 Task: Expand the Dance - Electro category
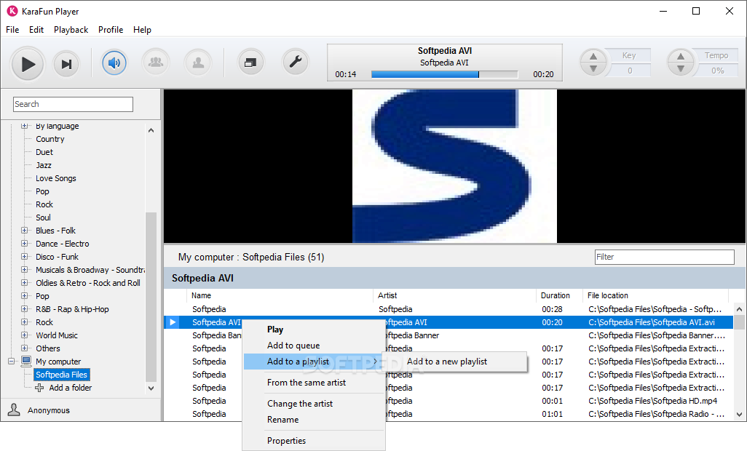(24, 243)
